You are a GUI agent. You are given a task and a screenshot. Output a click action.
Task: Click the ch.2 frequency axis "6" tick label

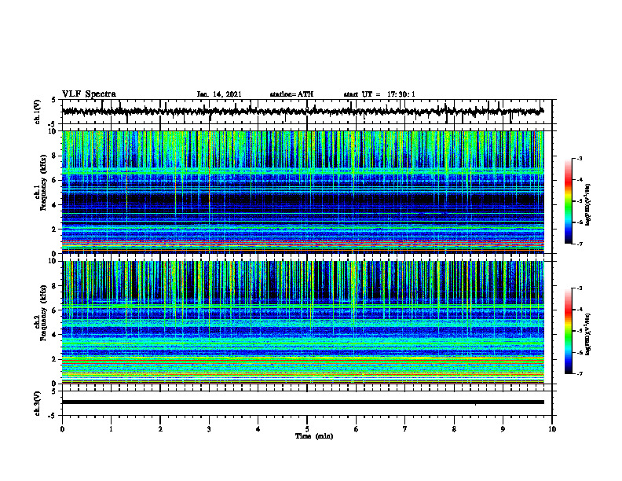pos(55,310)
